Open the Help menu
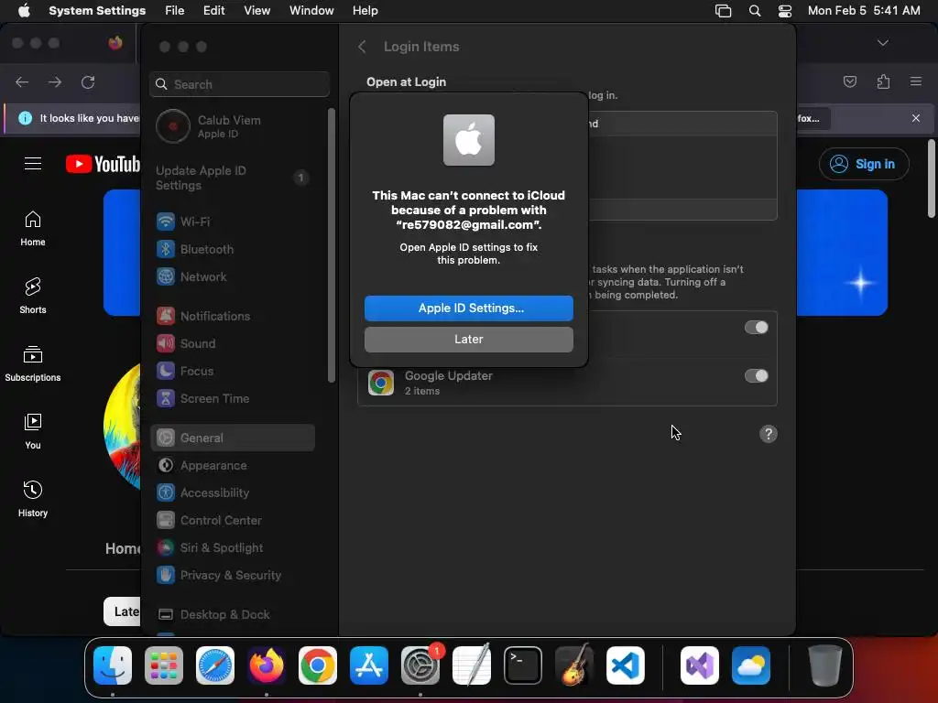The width and height of the screenshot is (938, 703). (x=365, y=11)
